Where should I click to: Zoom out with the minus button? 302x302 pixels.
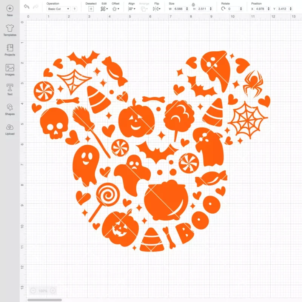tap(33, 290)
